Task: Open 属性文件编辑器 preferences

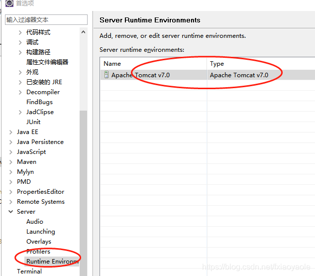Action: [x=47, y=62]
